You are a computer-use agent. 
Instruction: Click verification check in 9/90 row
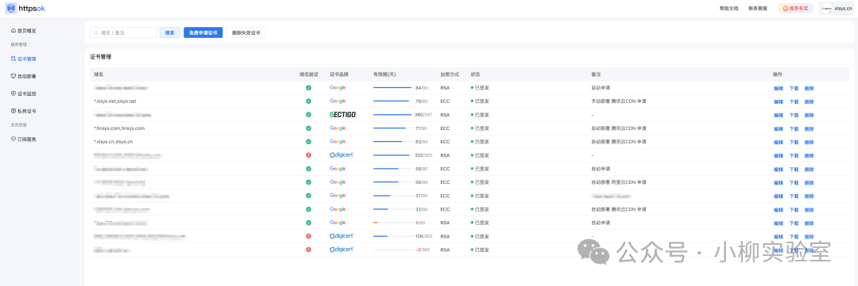308,223
